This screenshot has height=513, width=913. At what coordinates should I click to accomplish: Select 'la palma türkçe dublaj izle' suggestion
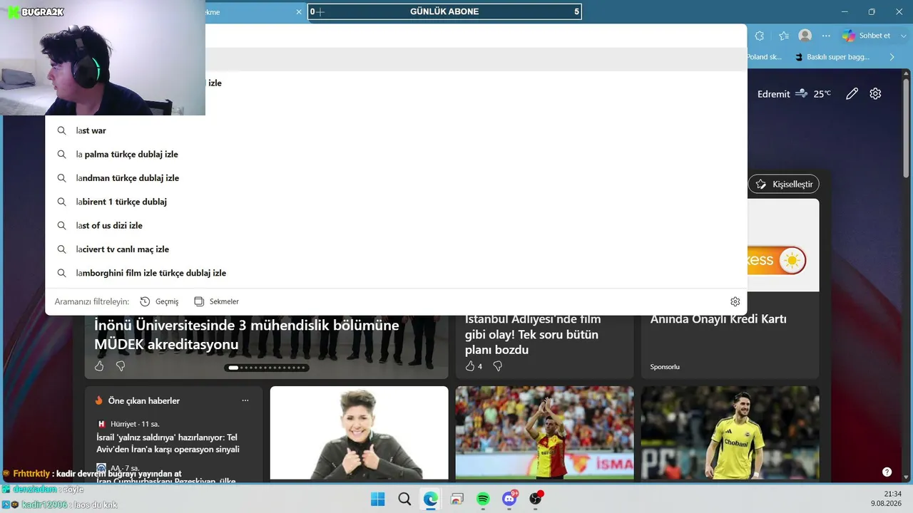396,154
